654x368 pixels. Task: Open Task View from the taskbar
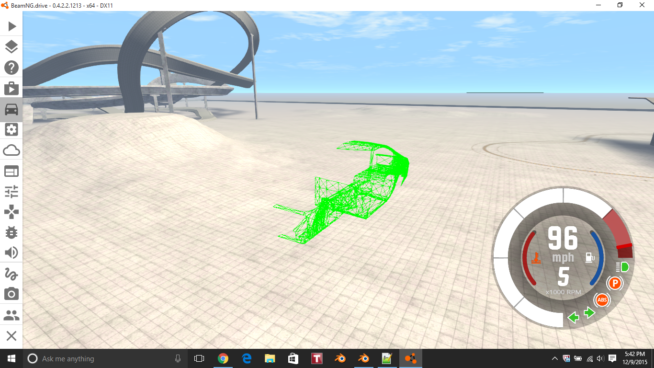pos(199,358)
